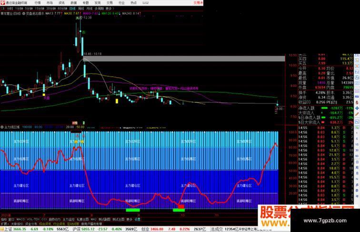The height and width of the screenshot is (232, 360).
Task: Click the MA30 7.67 label
Action: 72,13
